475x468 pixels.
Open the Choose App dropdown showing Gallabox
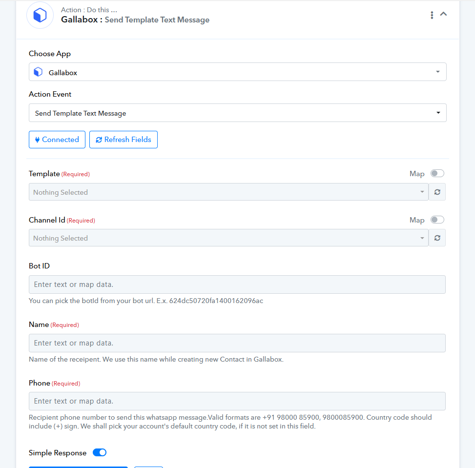click(237, 72)
